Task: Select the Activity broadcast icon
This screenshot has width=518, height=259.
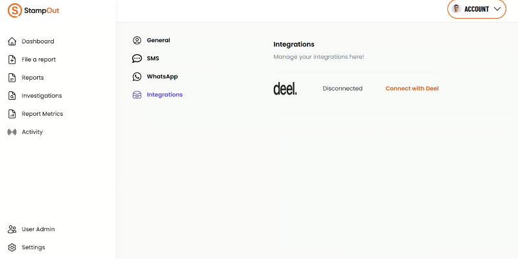Action: tap(12, 132)
